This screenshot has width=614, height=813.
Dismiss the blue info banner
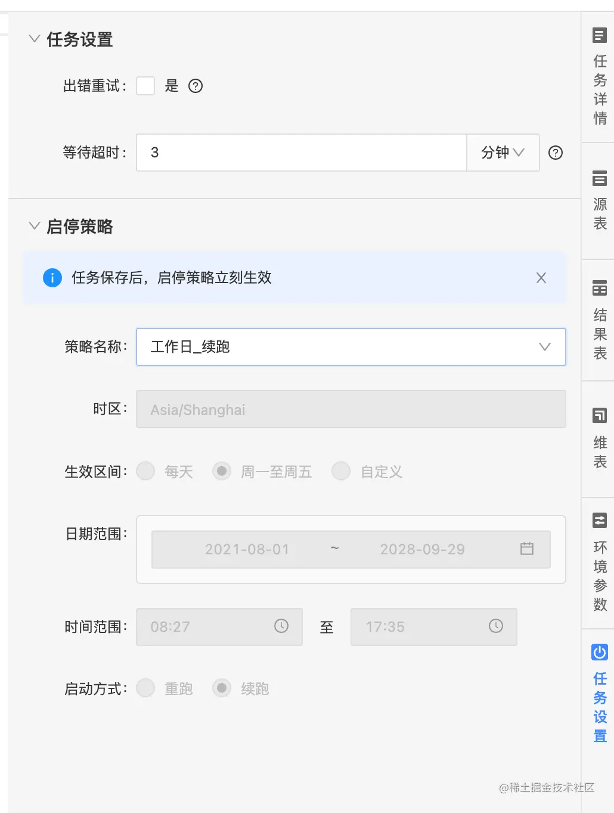click(541, 278)
